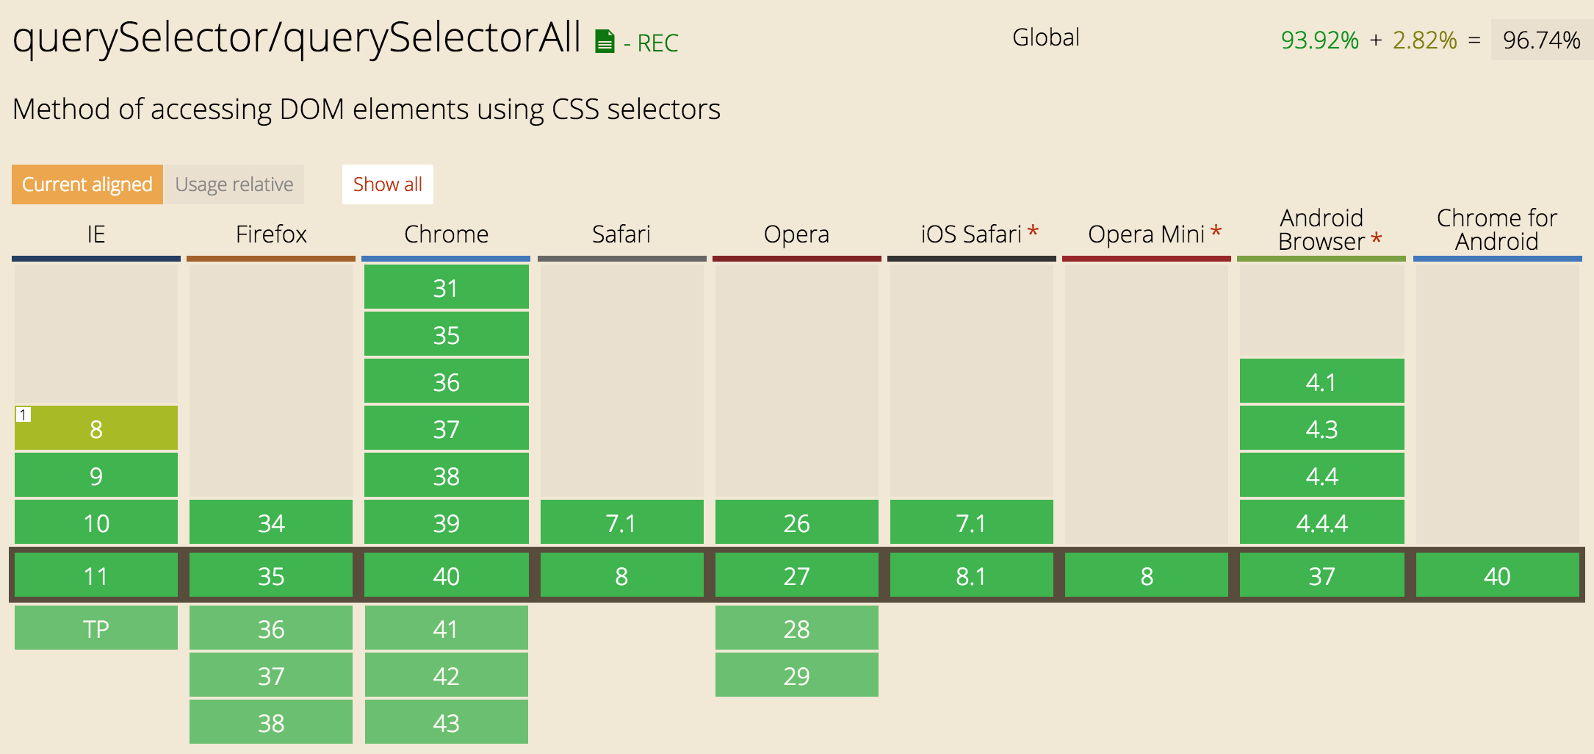Click the IE 8 partial support cell

point(96,428)
